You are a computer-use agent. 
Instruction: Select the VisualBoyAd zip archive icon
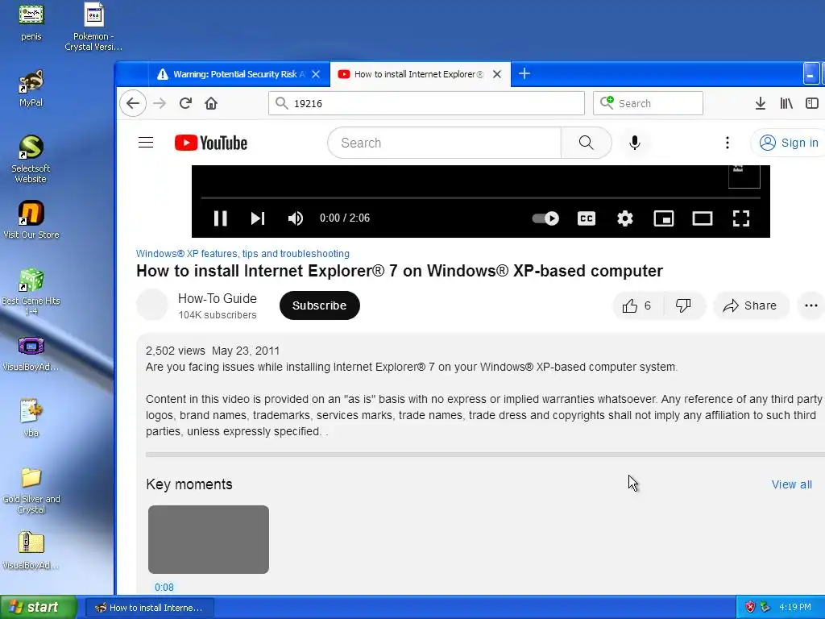click(x=31, y=550)
